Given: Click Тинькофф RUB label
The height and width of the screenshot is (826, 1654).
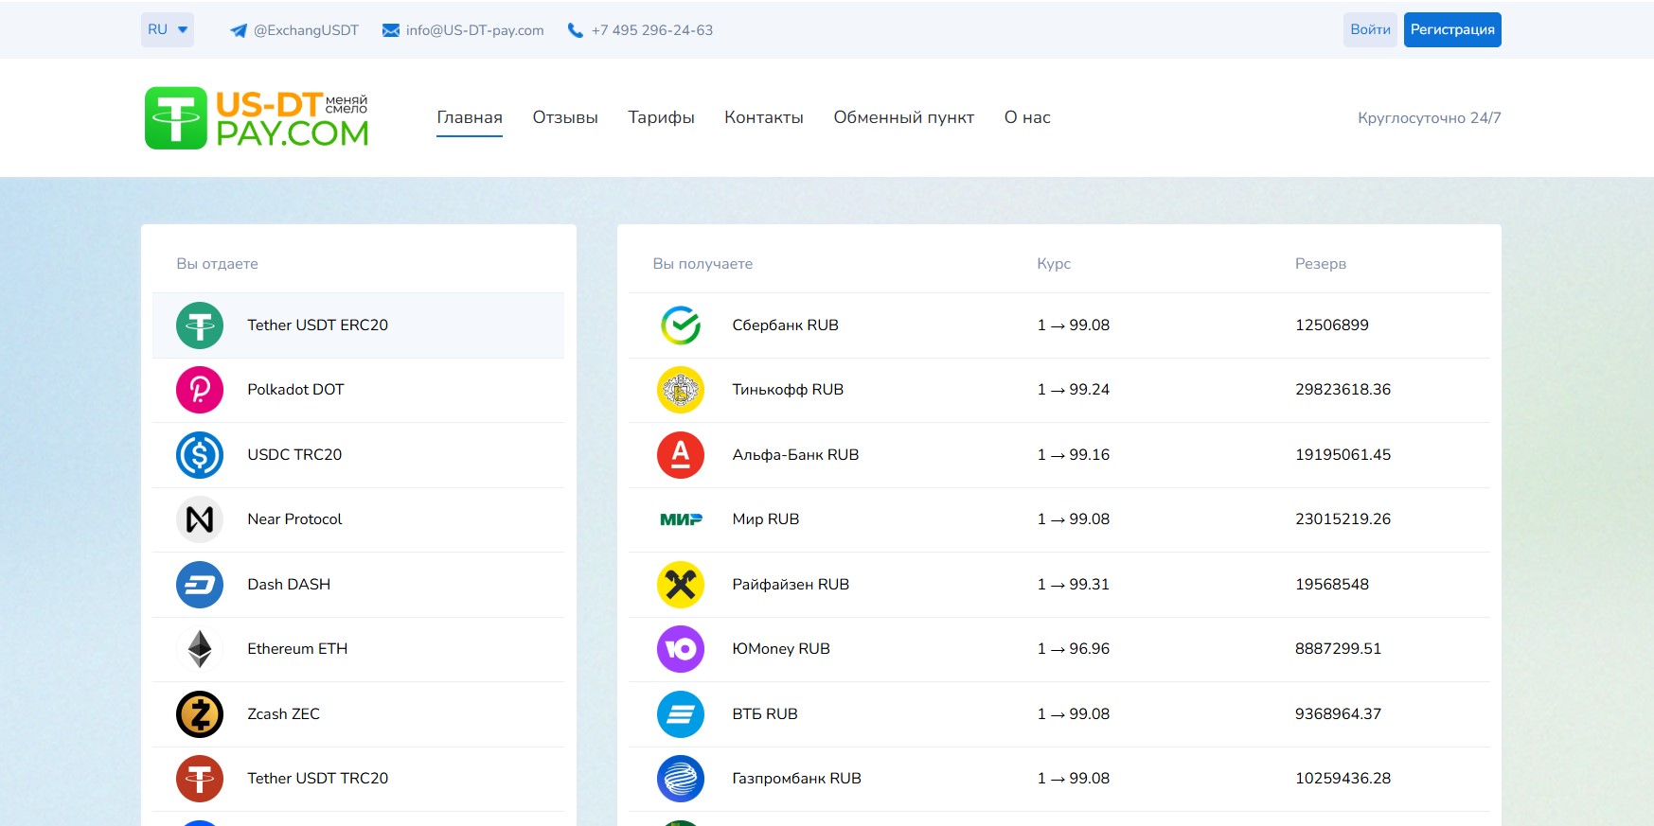Looking at the screenshot, I should 788,390.
